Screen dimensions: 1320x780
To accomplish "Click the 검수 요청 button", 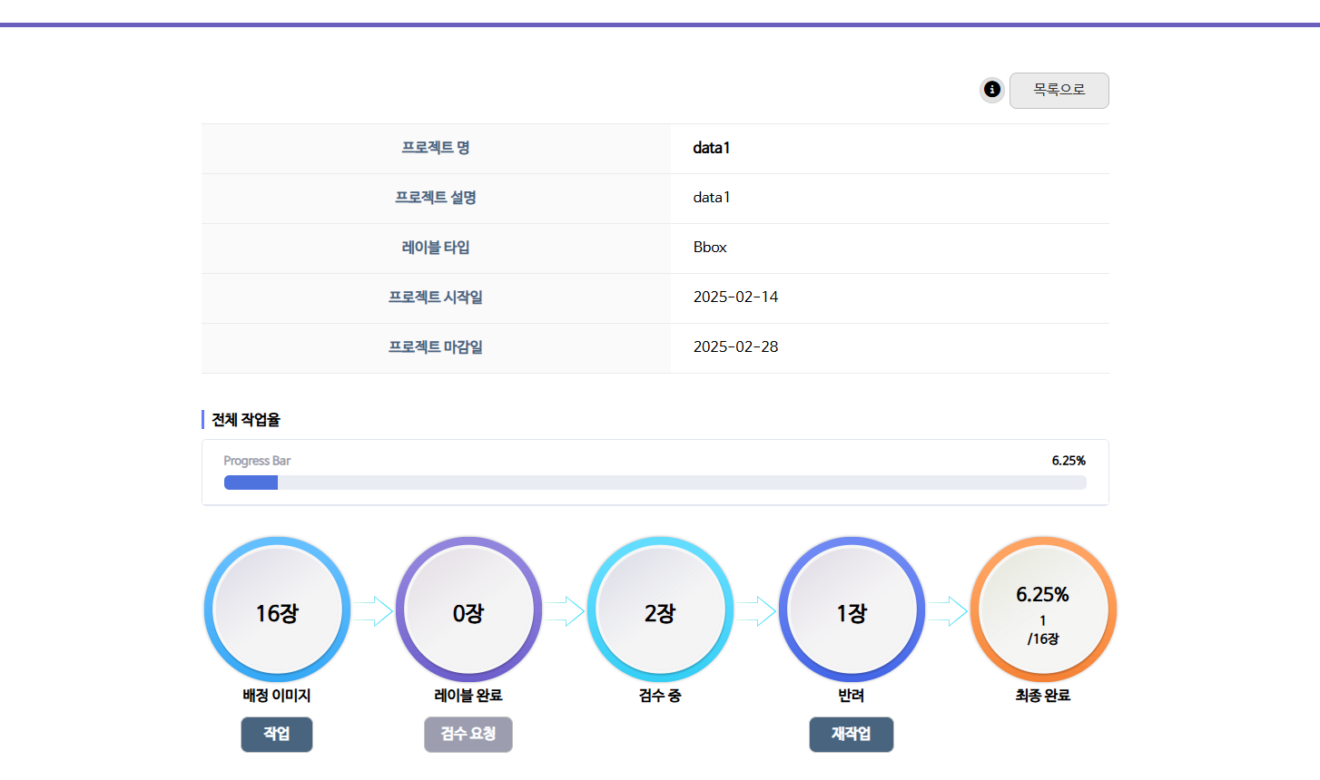I will (x=468, y=734).
